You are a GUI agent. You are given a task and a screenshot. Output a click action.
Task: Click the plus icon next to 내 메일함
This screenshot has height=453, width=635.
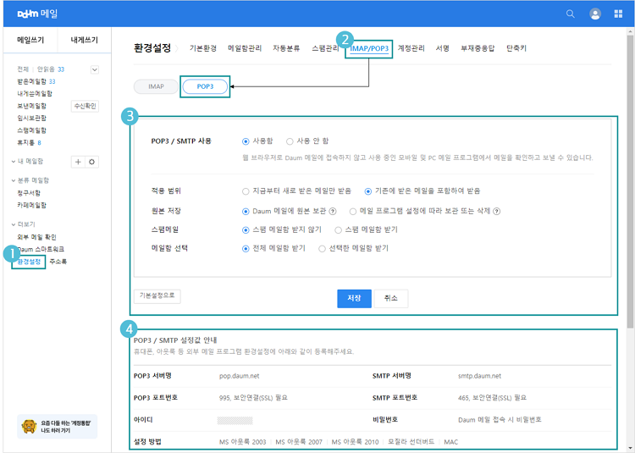click(x=78, y=161)
